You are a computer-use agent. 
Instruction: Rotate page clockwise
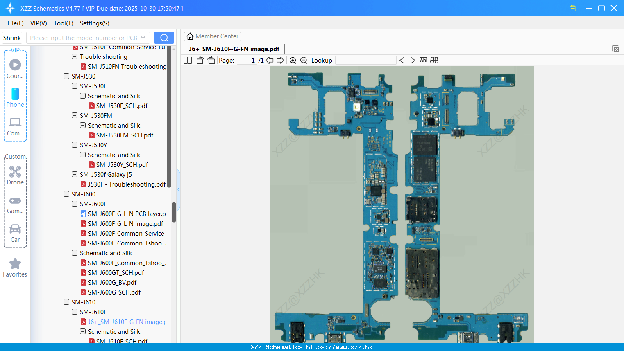point(211,60)
